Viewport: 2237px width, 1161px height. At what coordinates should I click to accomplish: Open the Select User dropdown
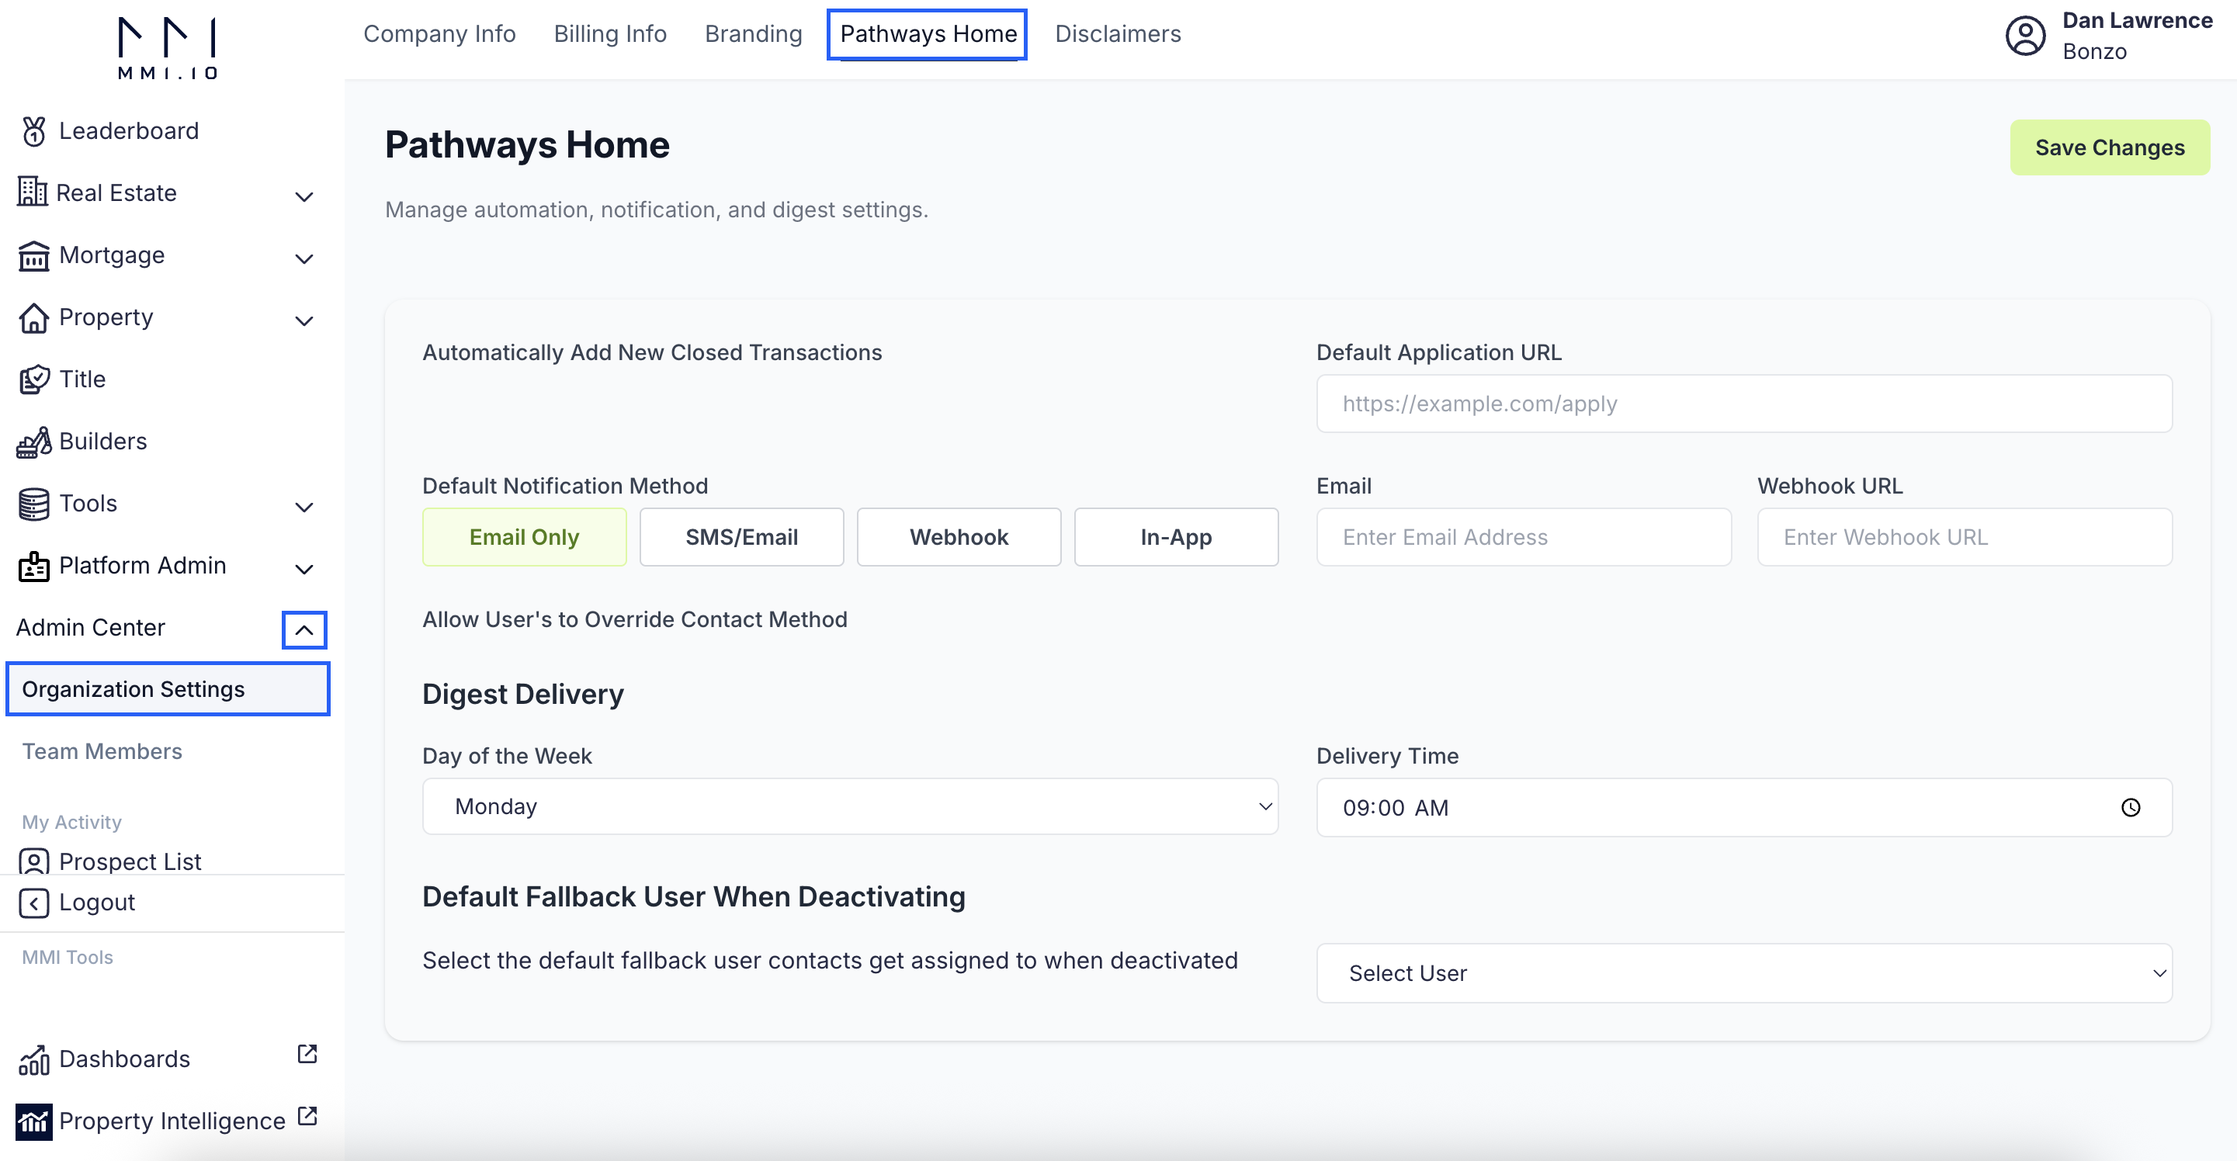(1744, 973)
